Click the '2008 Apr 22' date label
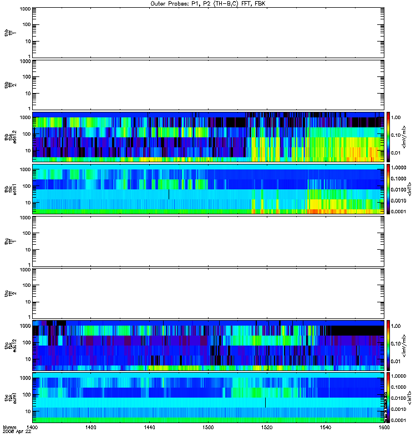416x443 pixels. point(17,431)
